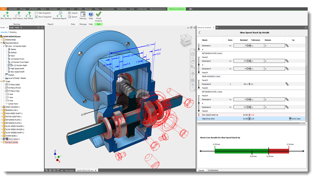Expand the Content Center node

click(x=1, y=142)
